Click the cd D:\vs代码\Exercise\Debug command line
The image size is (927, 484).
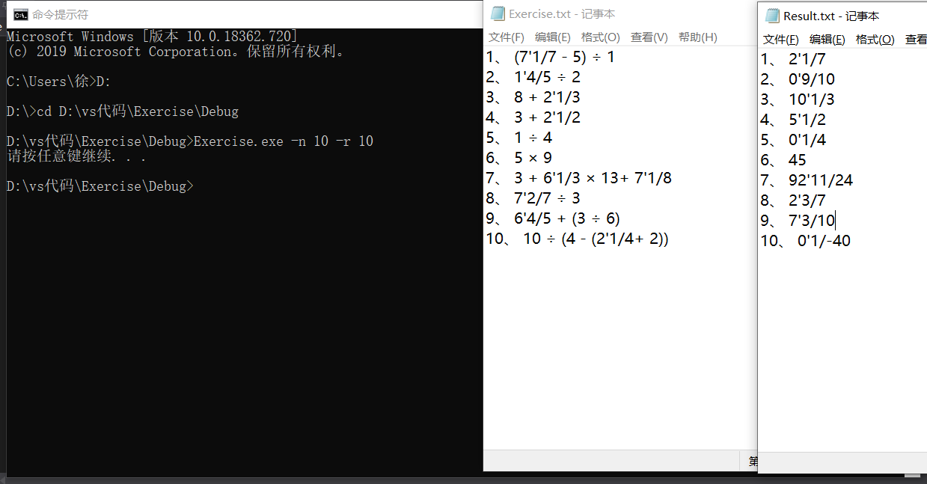pos(123,111)
